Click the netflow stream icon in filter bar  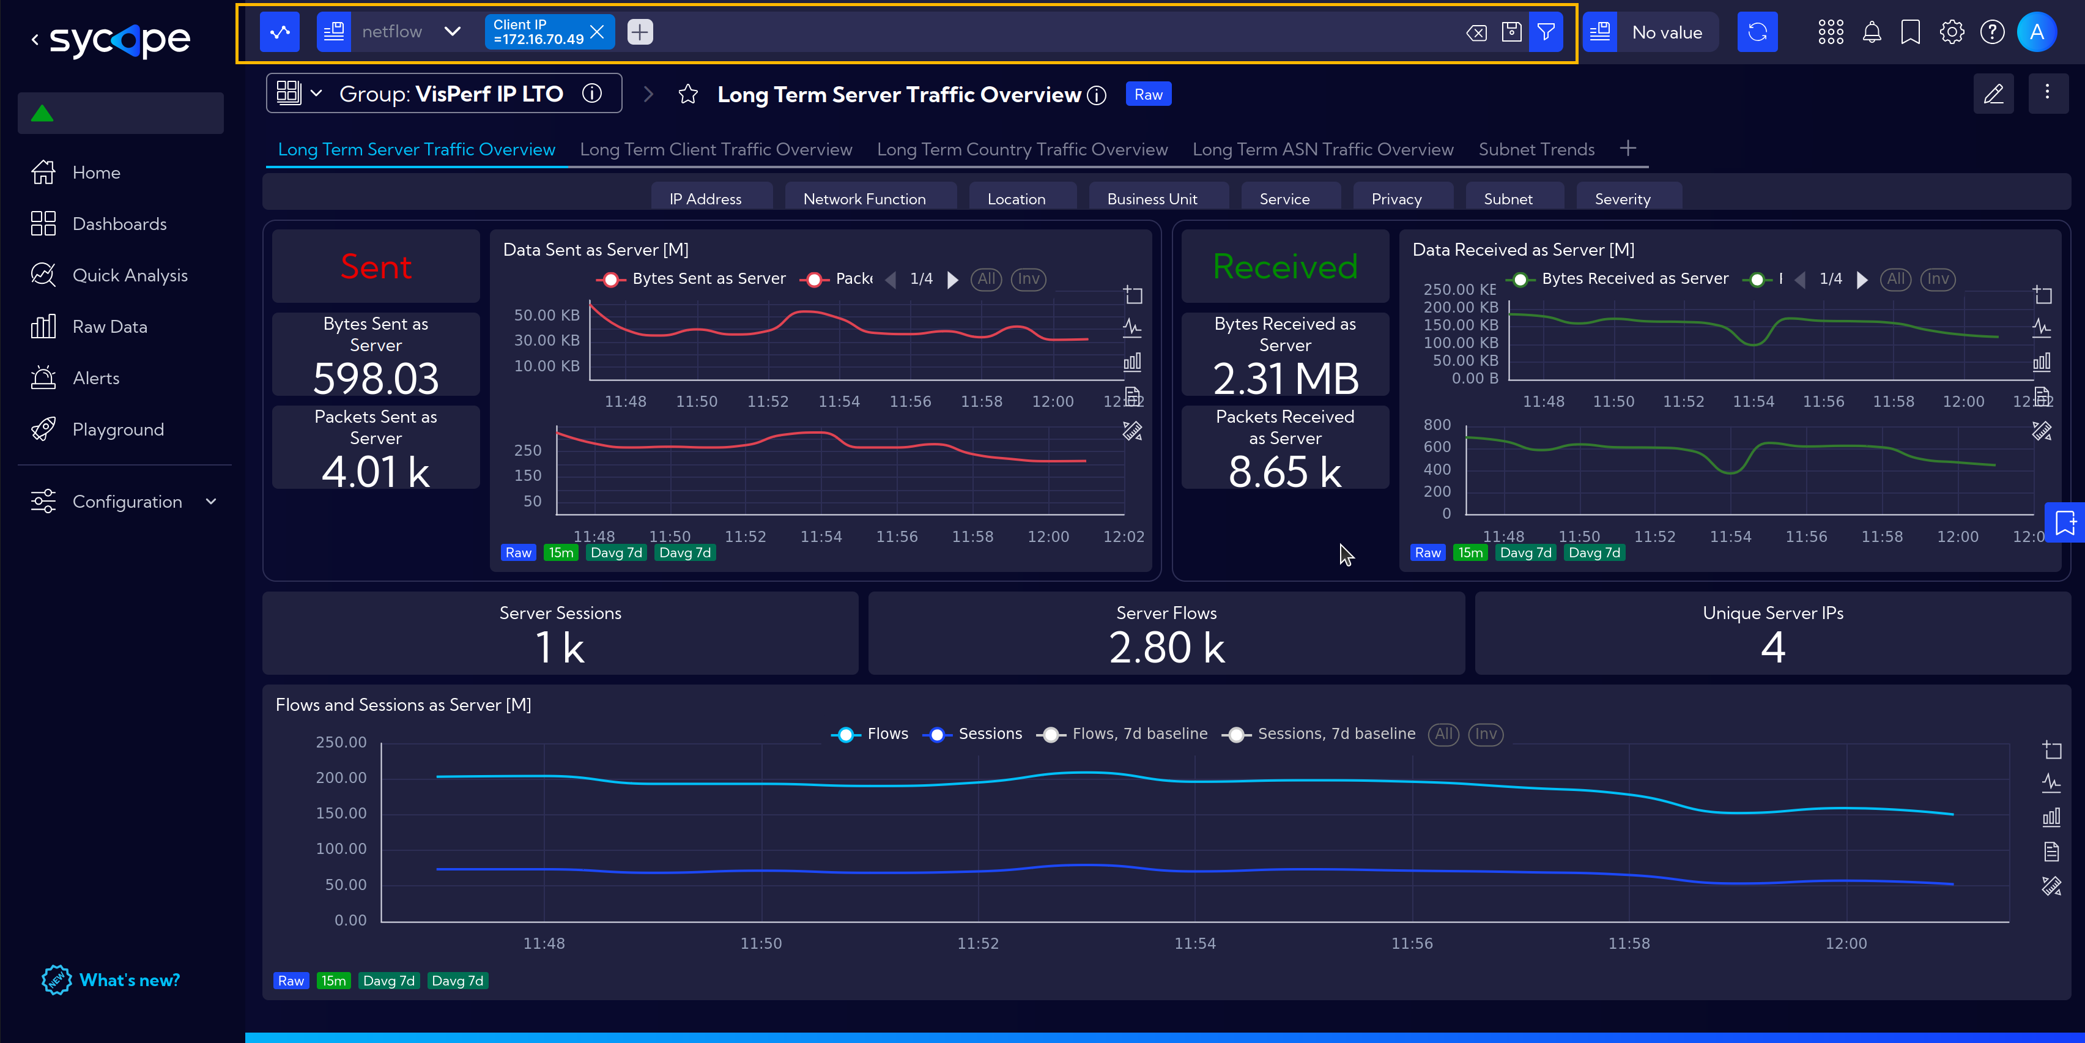pos(333,32)
